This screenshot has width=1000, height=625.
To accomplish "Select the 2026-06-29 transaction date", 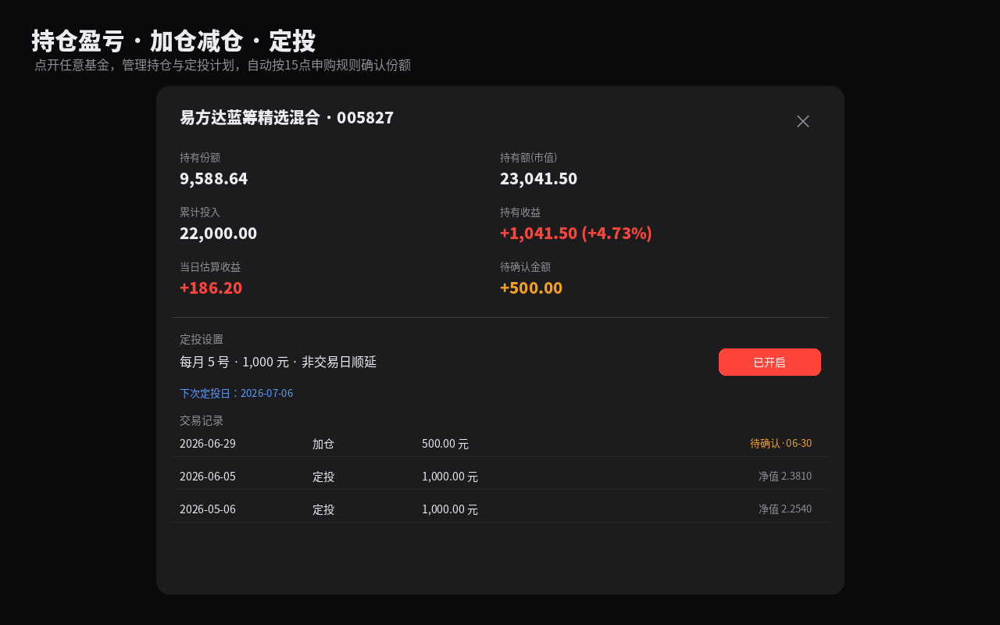I will coord(208,444).
